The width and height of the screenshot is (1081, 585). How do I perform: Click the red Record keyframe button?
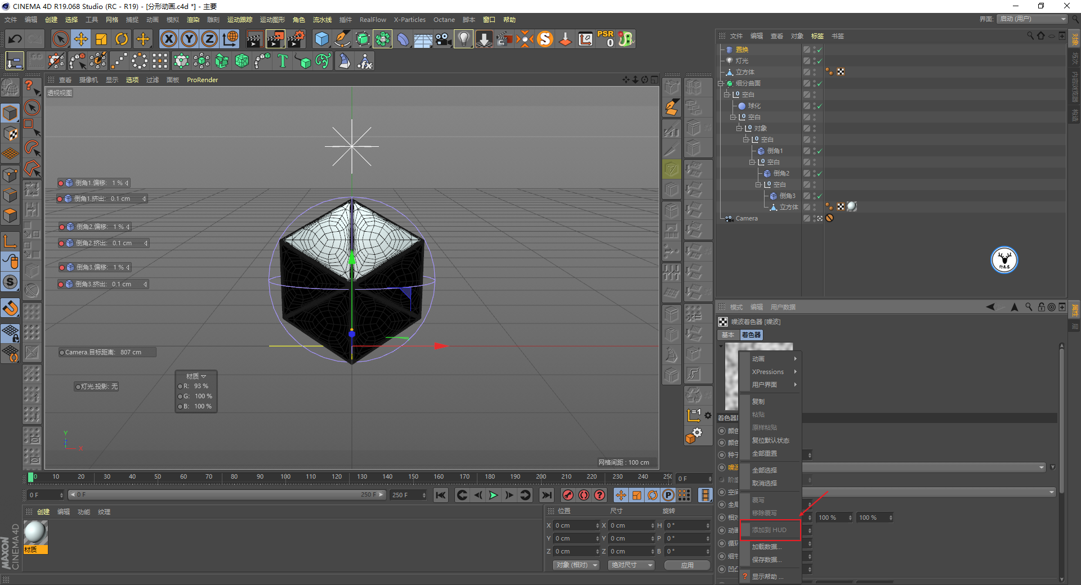568,495
